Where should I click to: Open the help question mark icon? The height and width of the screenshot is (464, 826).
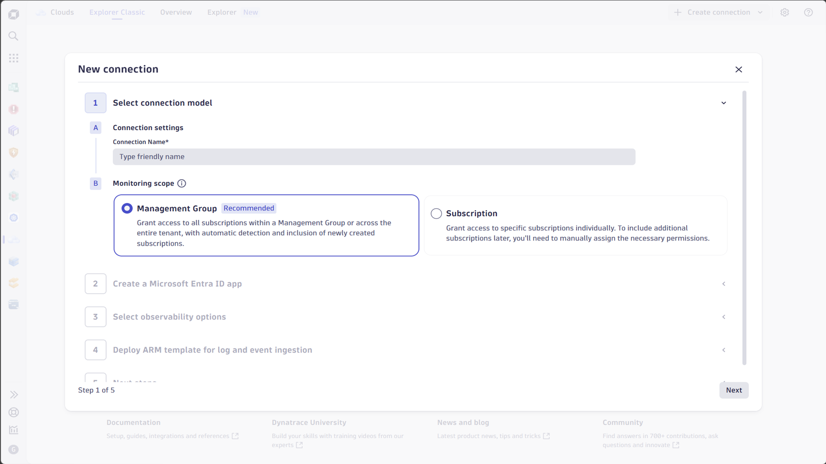(x=808, y=12)
